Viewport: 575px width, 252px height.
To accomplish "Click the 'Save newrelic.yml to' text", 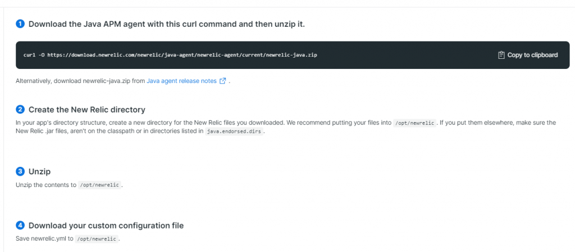I will [45, 239].
